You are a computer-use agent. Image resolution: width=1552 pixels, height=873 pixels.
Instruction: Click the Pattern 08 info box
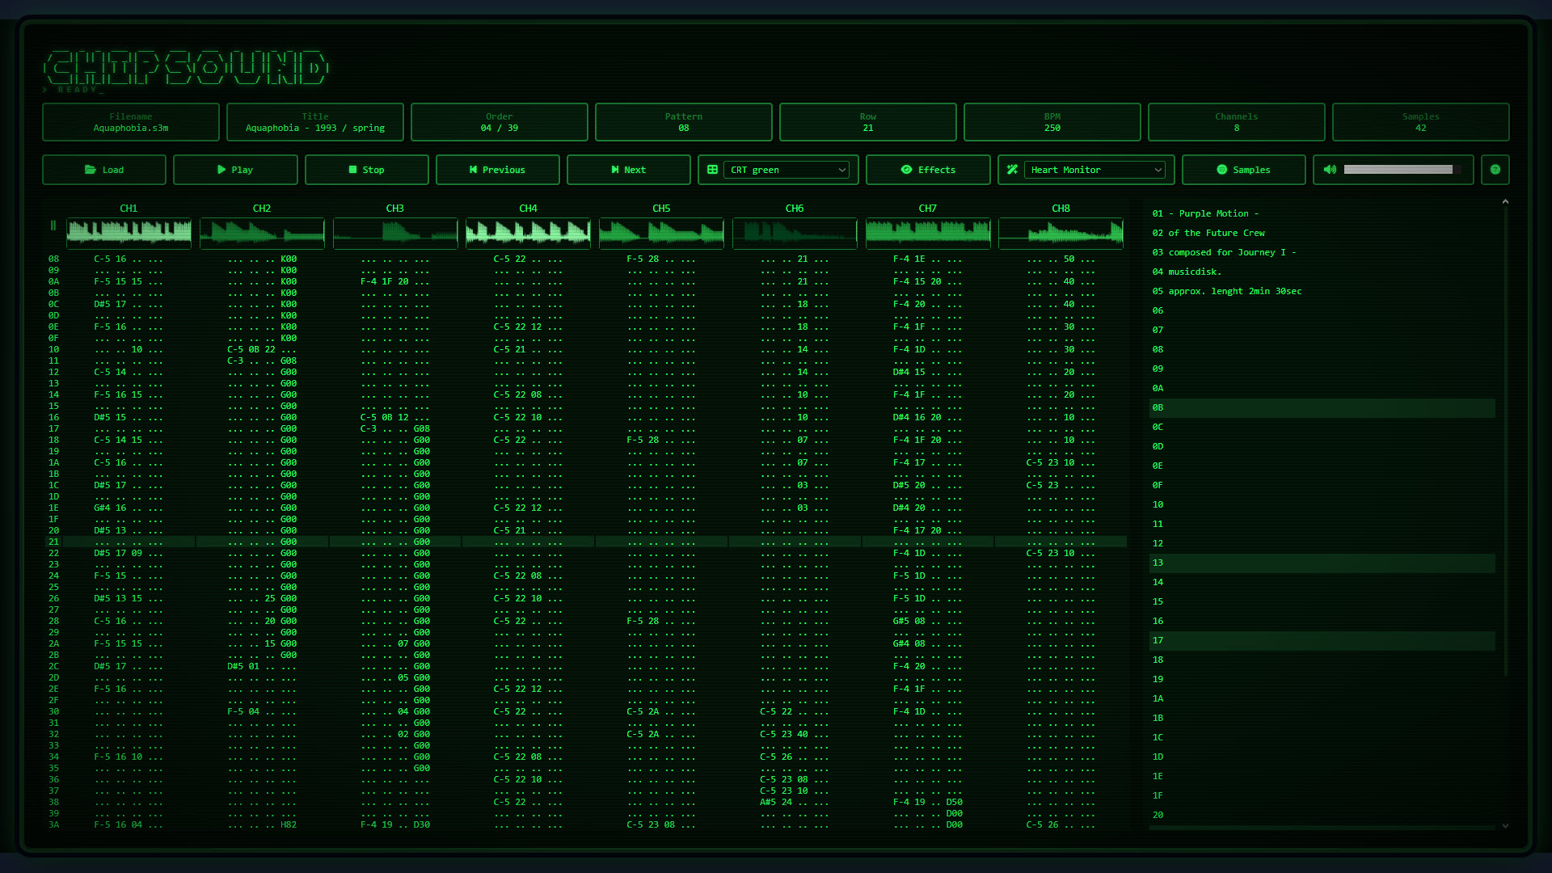684,122
